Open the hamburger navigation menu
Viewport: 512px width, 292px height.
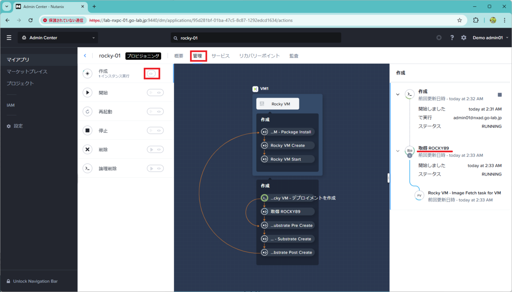[x=9, y=38]
